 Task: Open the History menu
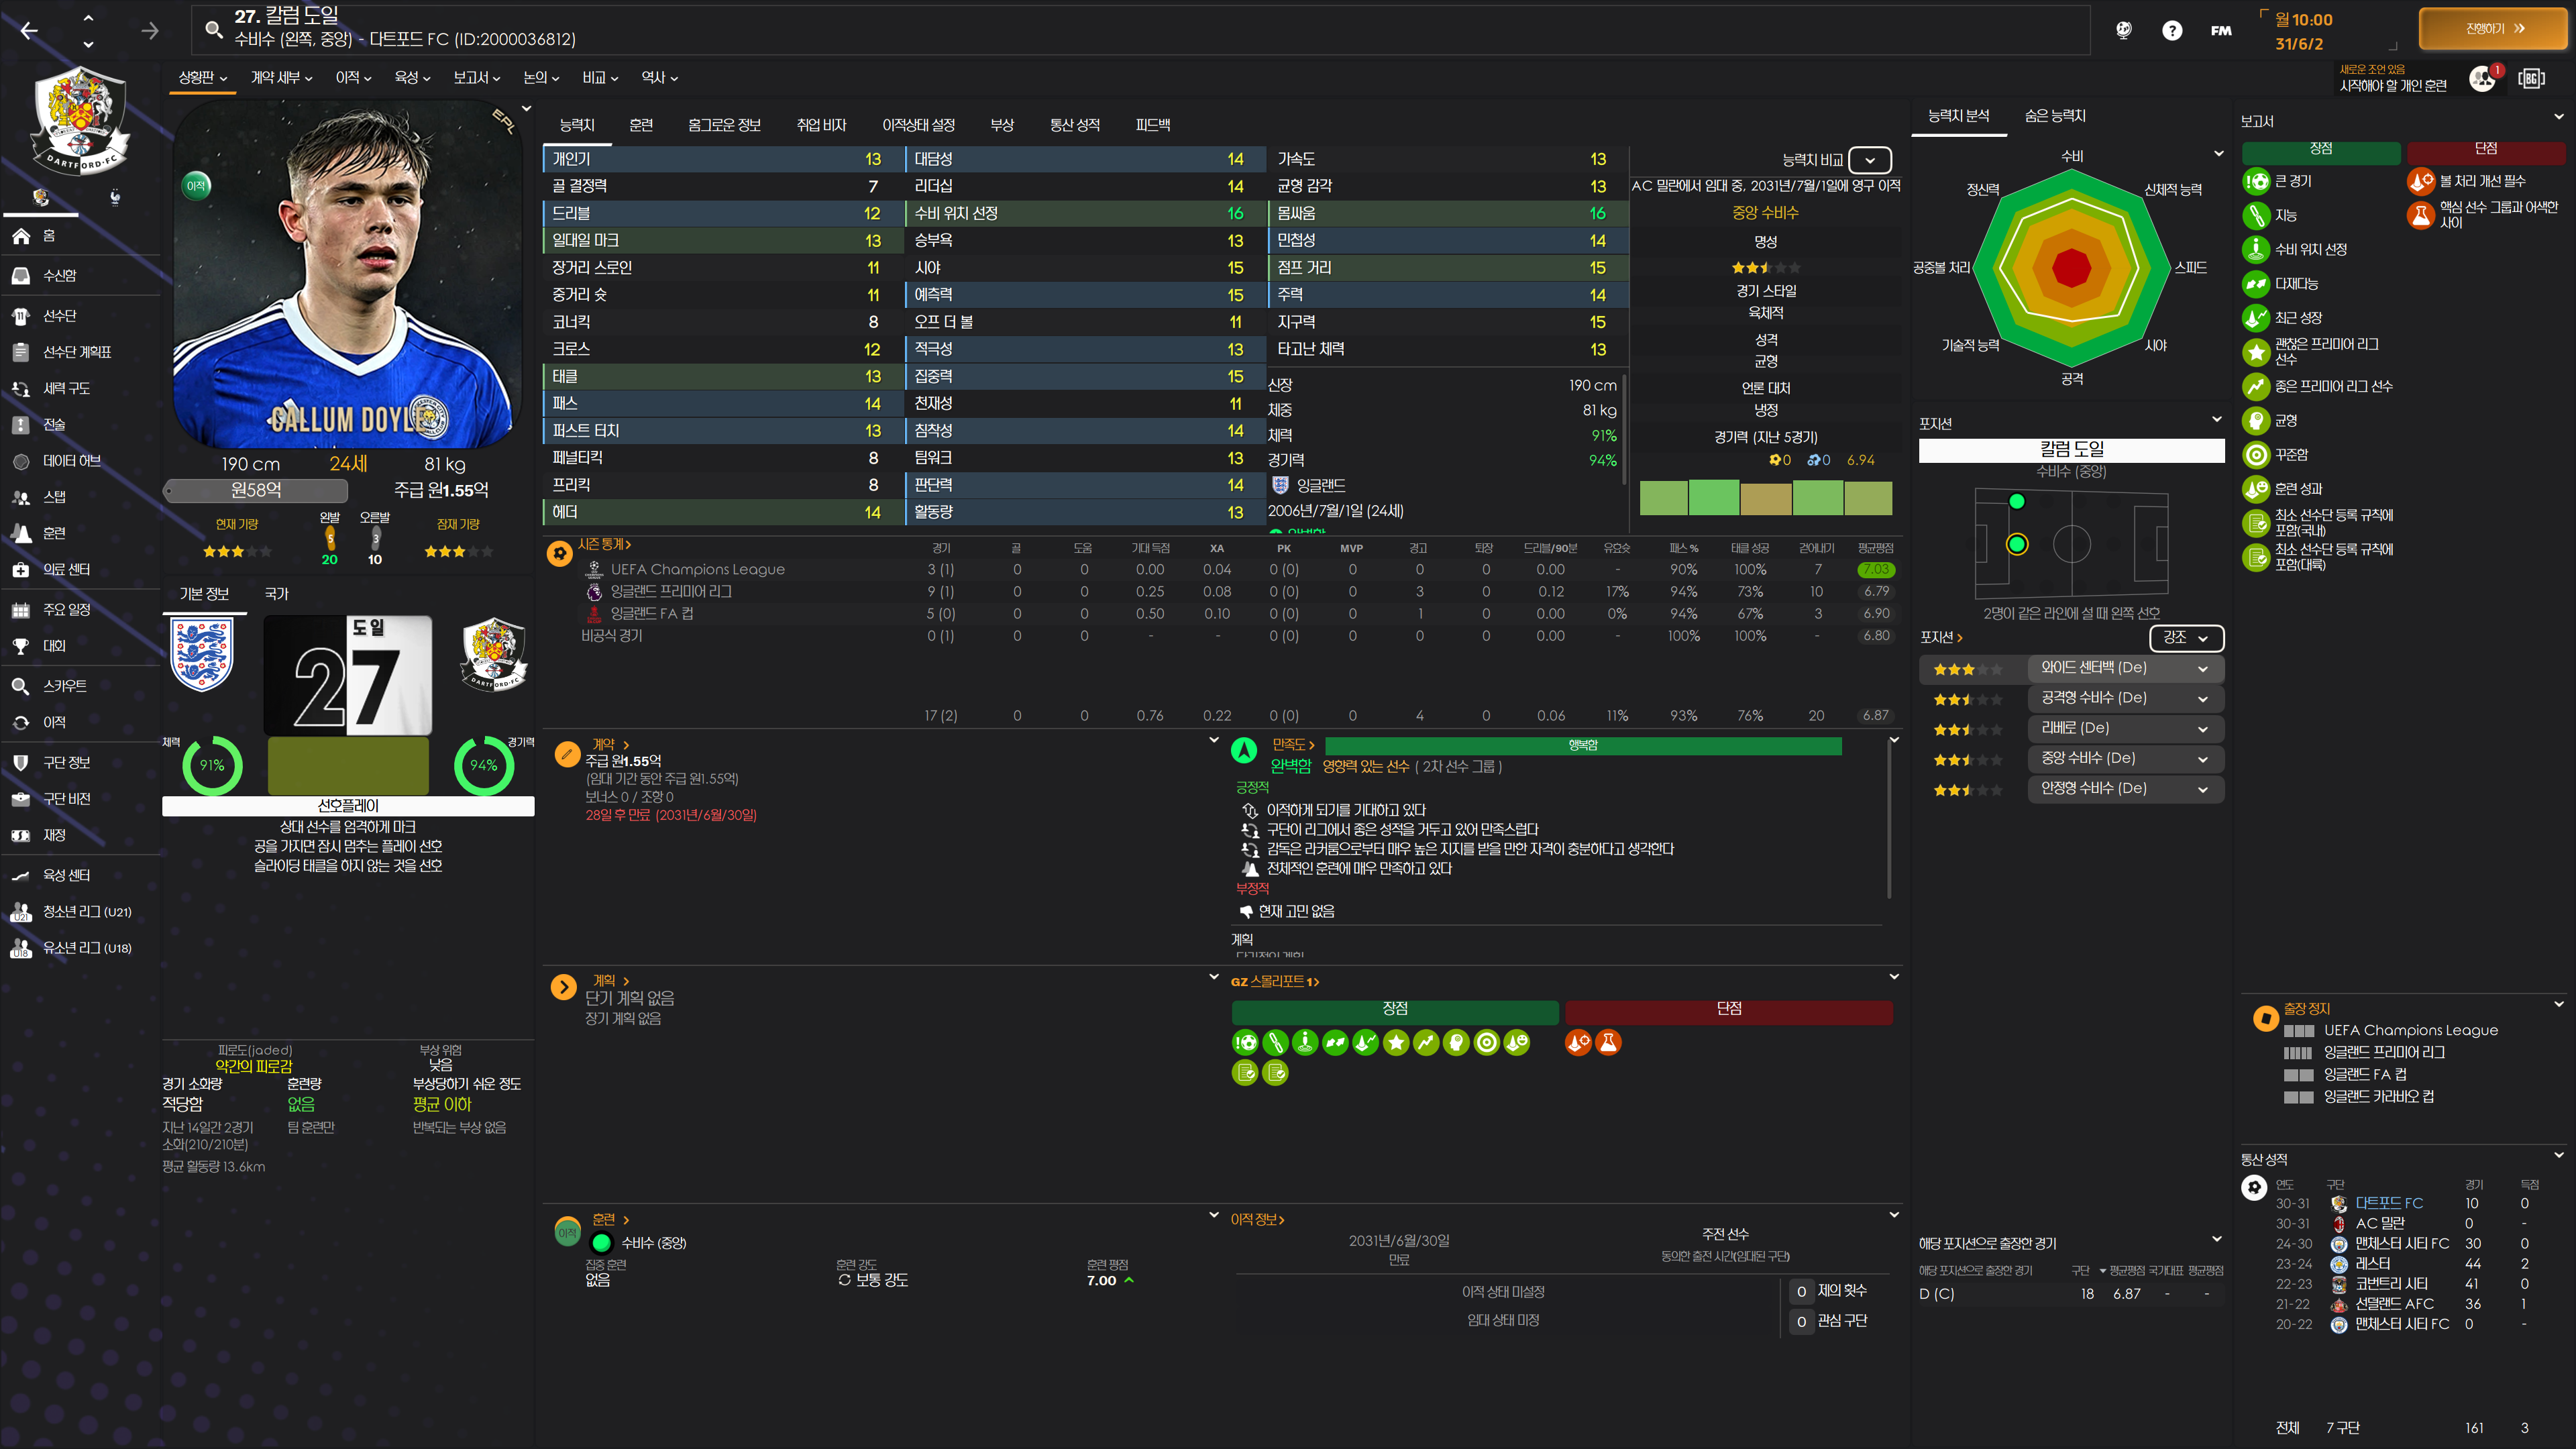pyautogui.click(x=659, y=78)
